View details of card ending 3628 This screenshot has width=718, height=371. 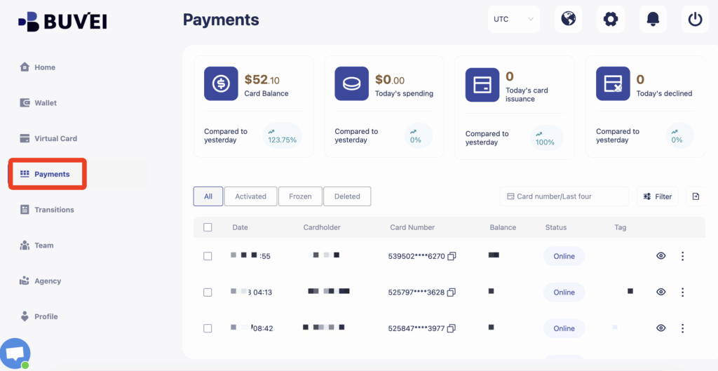tap(661, 292)
